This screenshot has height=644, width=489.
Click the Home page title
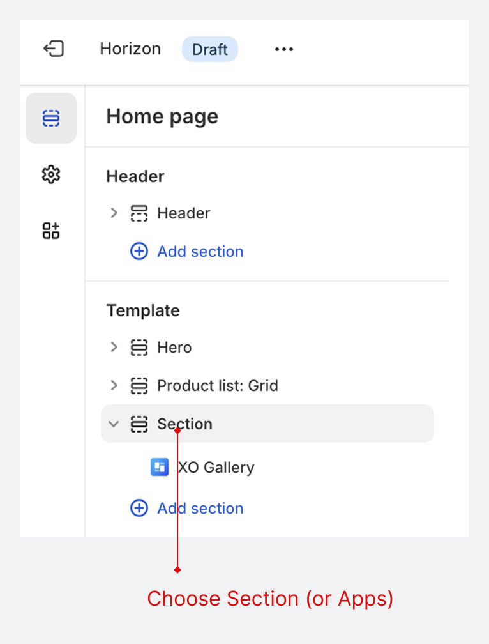[x=162, y=116]
